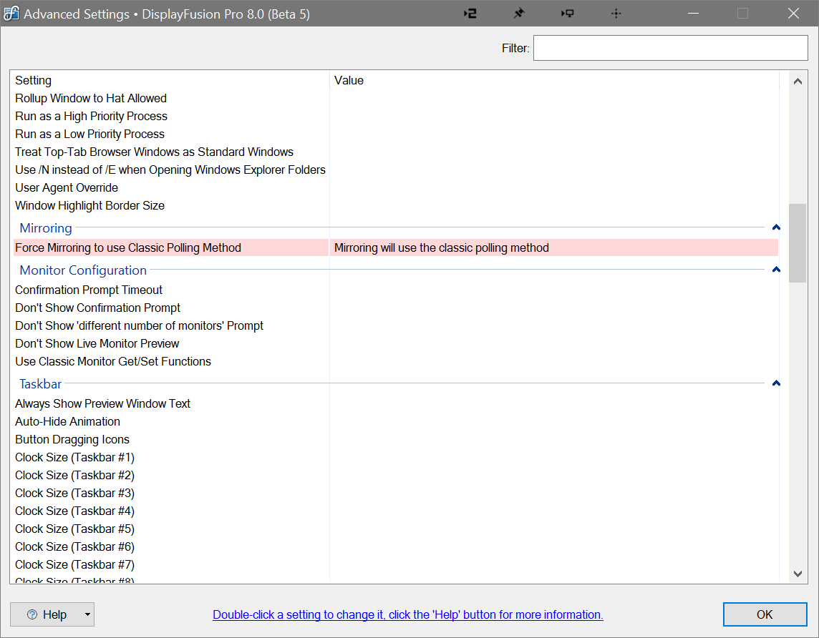
Task: Select the Auto-Hide Animation setting
Action: click(67, 421)
